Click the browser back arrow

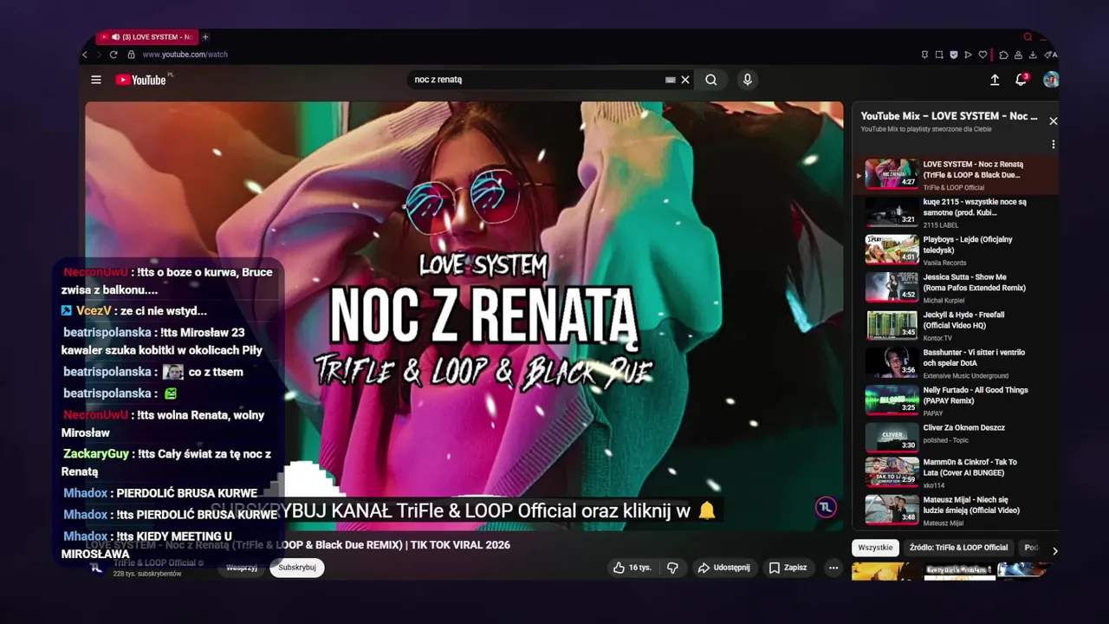(x=85, y=55)
